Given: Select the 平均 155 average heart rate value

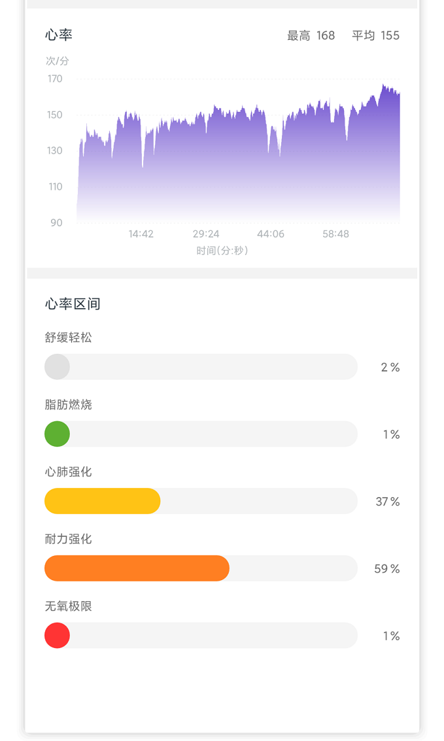Looking at the screenshot, I should [x=375, y=36].
